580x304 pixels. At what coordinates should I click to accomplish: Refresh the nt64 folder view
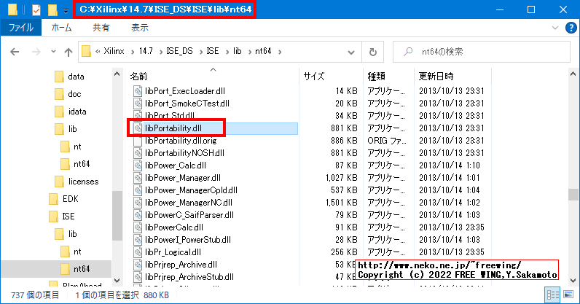[373, 52]
